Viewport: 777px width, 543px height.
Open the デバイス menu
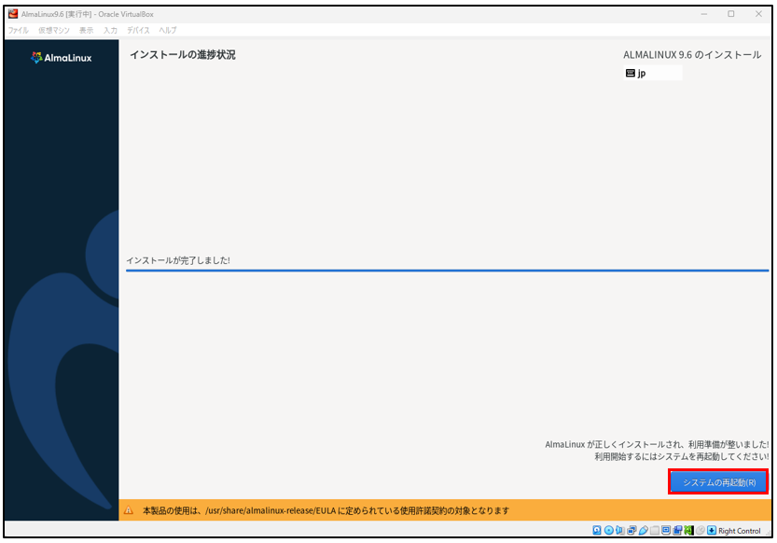[x=137, y=31]
